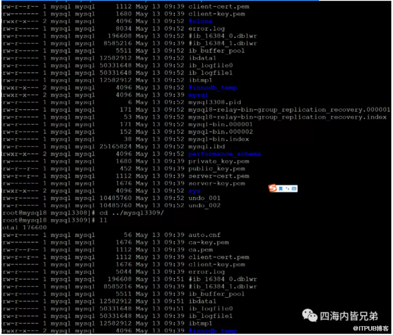Select the ib_logfile0 entry timed 09:52
Screen dimensions: 393x335
(x=210, y=65)
